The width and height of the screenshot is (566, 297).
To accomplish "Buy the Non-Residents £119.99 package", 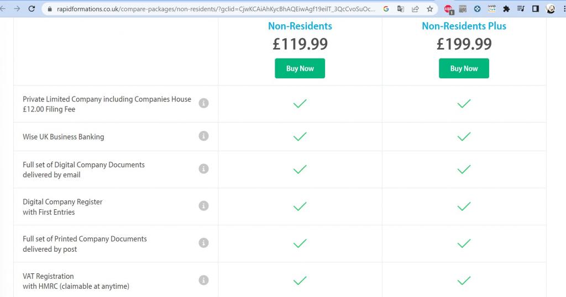I will [300, 68].
